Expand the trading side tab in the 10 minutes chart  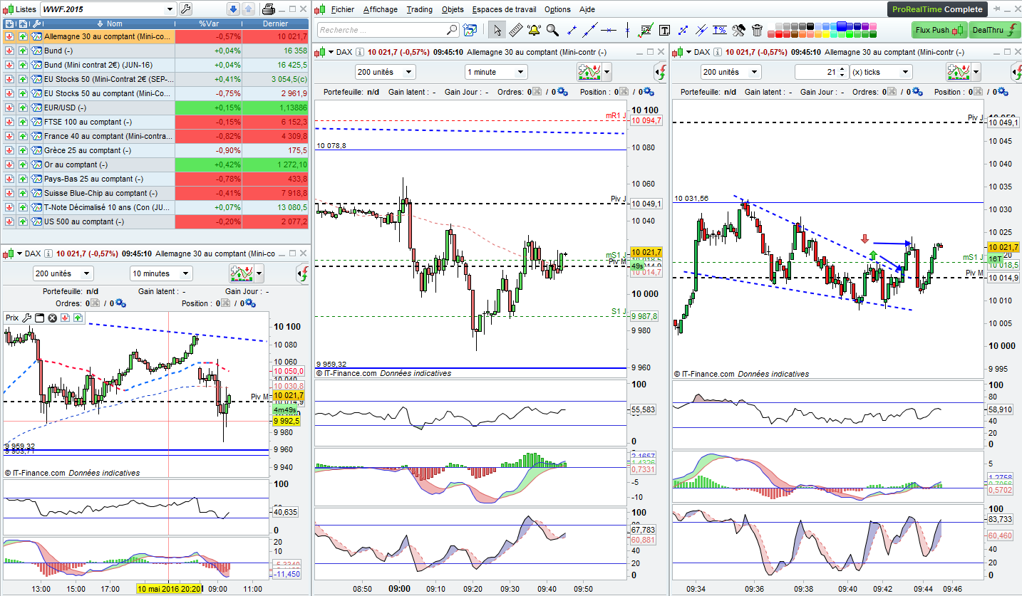click(x=303, y=273)
